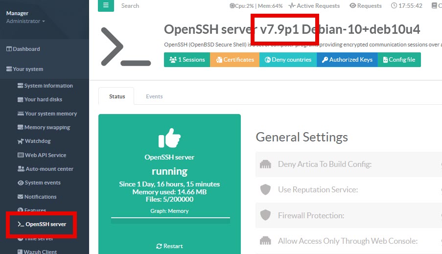The height and width of the screenshot is (254, 442).
Task: Go to Your hard disks
Action: (x=43, y=99)
